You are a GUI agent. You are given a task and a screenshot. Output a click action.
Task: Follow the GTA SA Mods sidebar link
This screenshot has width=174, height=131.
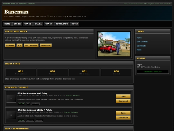coord(142,42)
